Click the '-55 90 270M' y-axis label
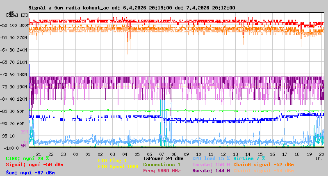Screen dimensions: 328x176 click(x=14, y=38)
